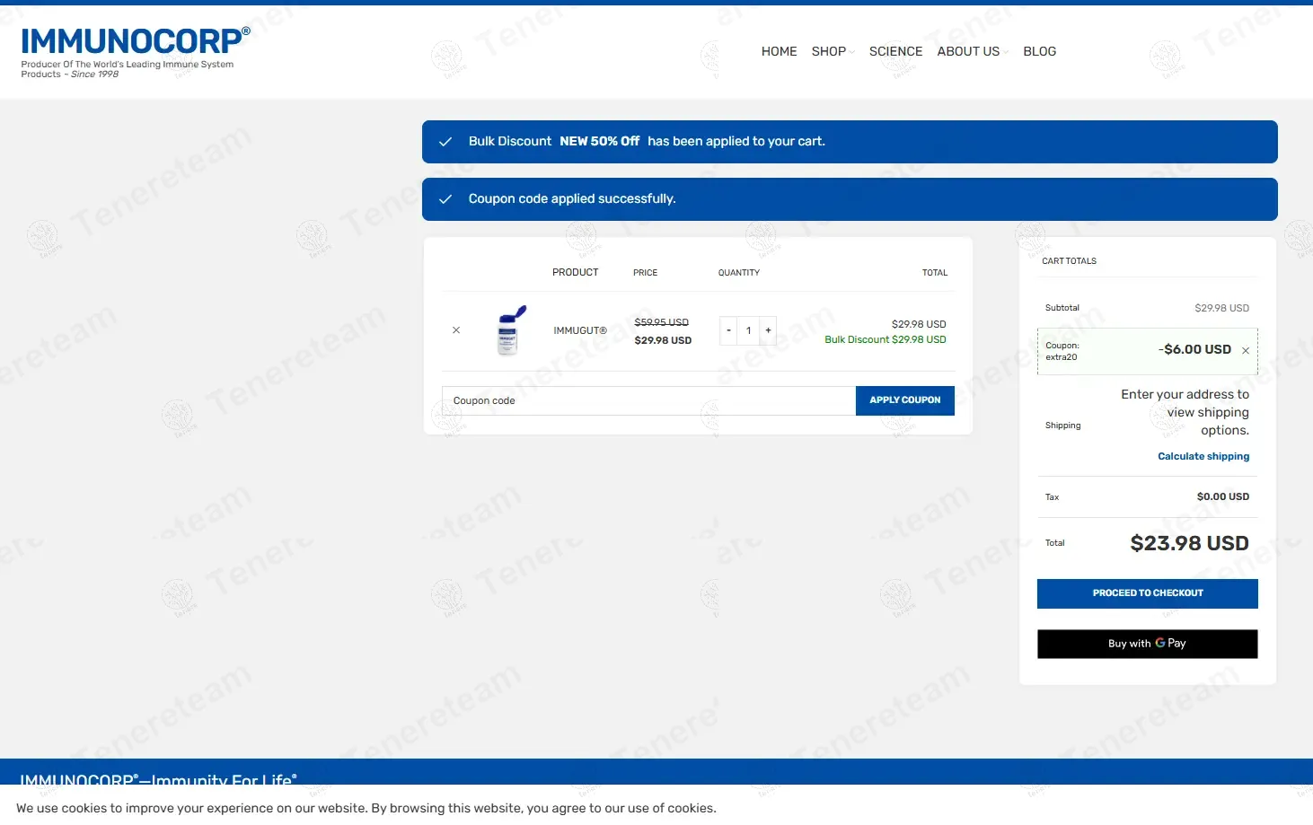Click the IMMUGUT bottle thumbnail

(x=508, y=330)
